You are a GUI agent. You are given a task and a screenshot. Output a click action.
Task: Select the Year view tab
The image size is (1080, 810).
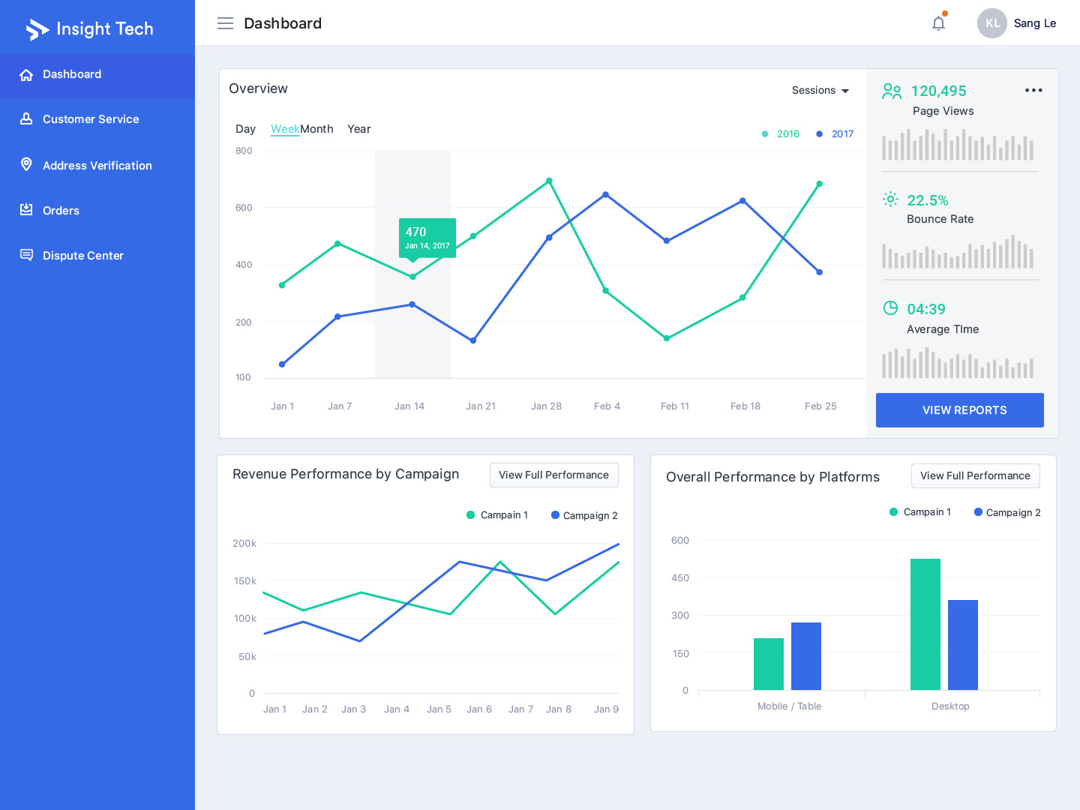pos(358,129)
